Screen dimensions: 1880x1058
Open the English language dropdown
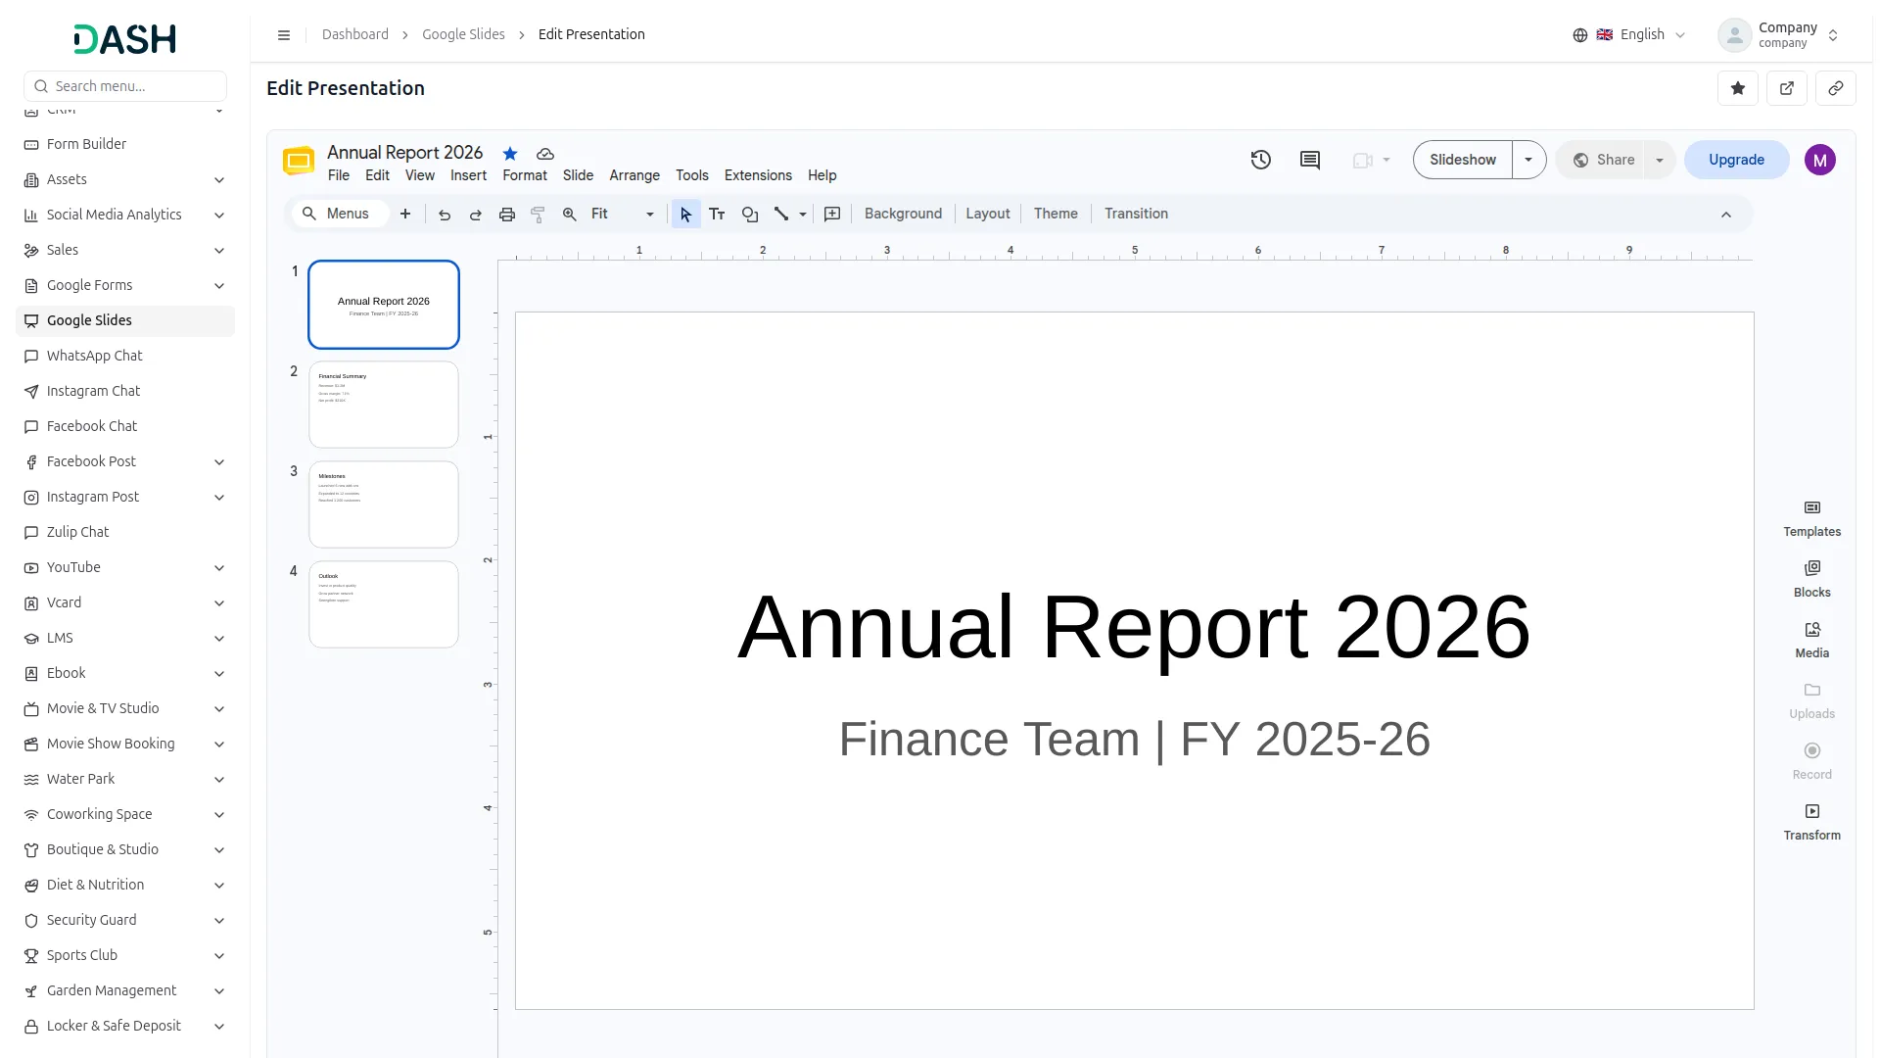point(1629,35)
